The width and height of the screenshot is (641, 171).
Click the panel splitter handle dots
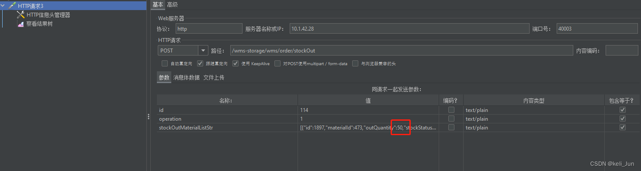[149, 116]
